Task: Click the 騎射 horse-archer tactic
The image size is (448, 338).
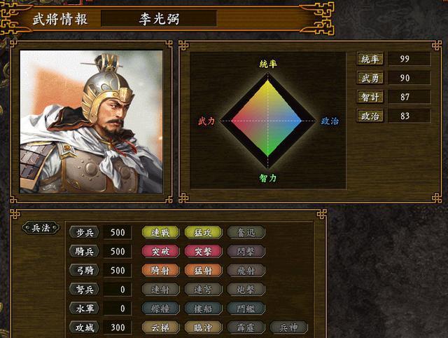Action: [160, 271]
